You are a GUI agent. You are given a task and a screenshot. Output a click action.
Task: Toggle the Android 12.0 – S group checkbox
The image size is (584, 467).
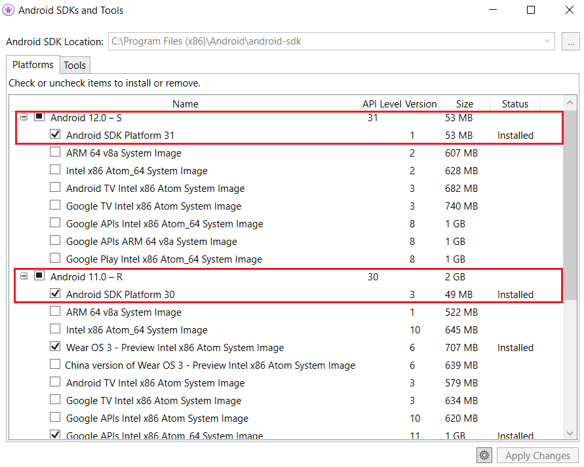point(39,117)
